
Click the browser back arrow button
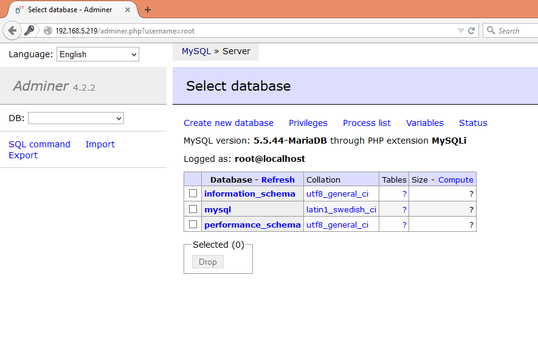tap(12, 31)
